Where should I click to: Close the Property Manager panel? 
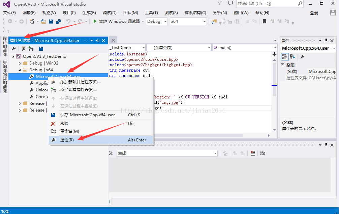click(103, 41)
